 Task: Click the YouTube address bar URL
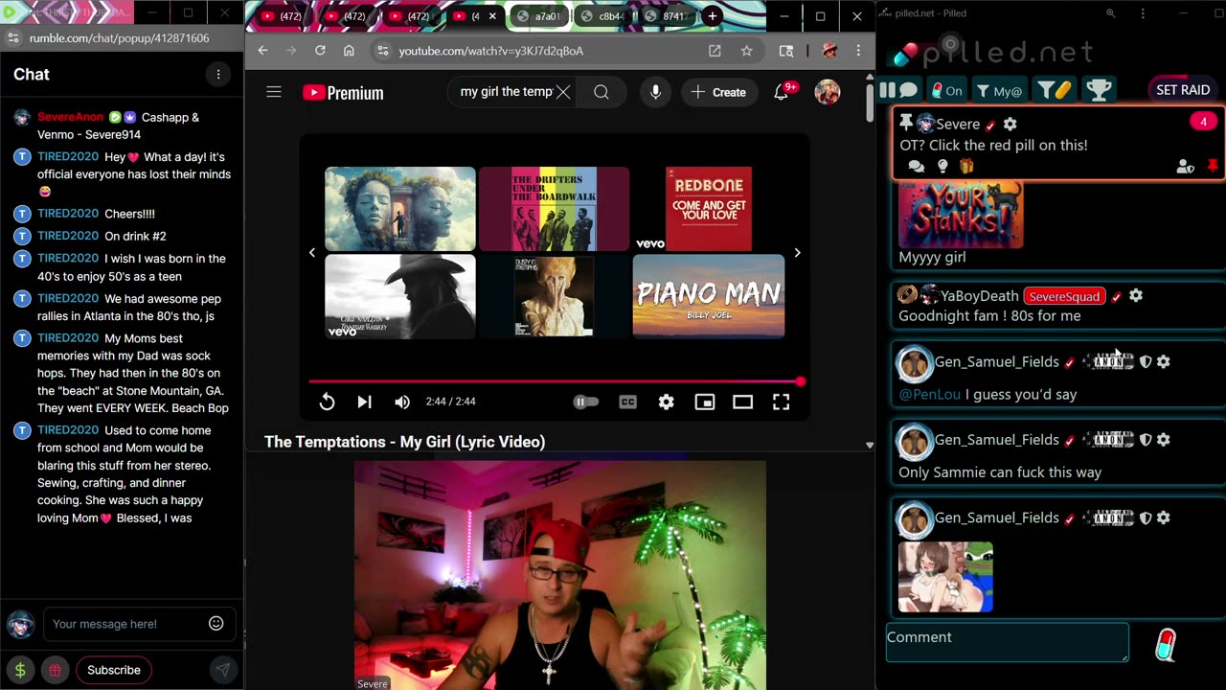pos(490,51)
